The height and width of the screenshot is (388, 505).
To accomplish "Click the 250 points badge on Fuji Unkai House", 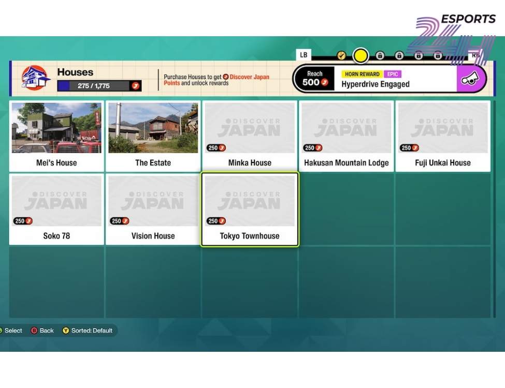I will click(x=409, y=147).
